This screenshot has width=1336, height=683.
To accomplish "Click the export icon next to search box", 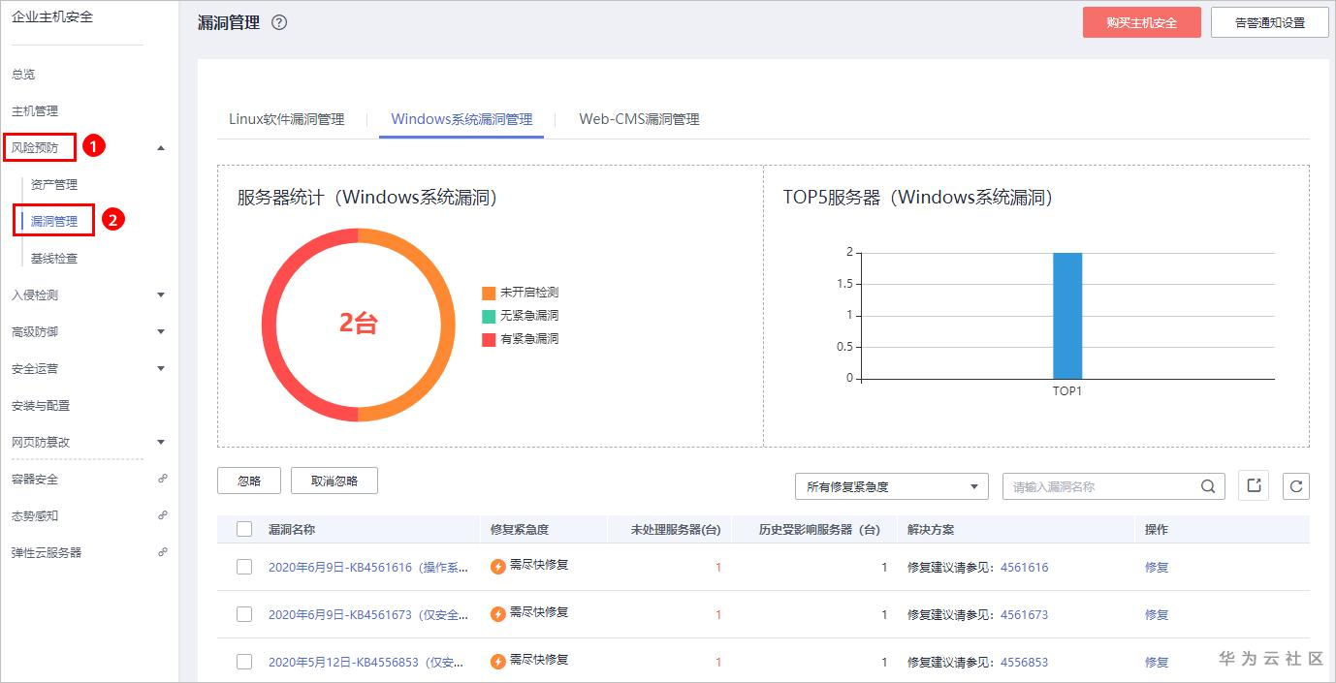I will coord(1254,486).
